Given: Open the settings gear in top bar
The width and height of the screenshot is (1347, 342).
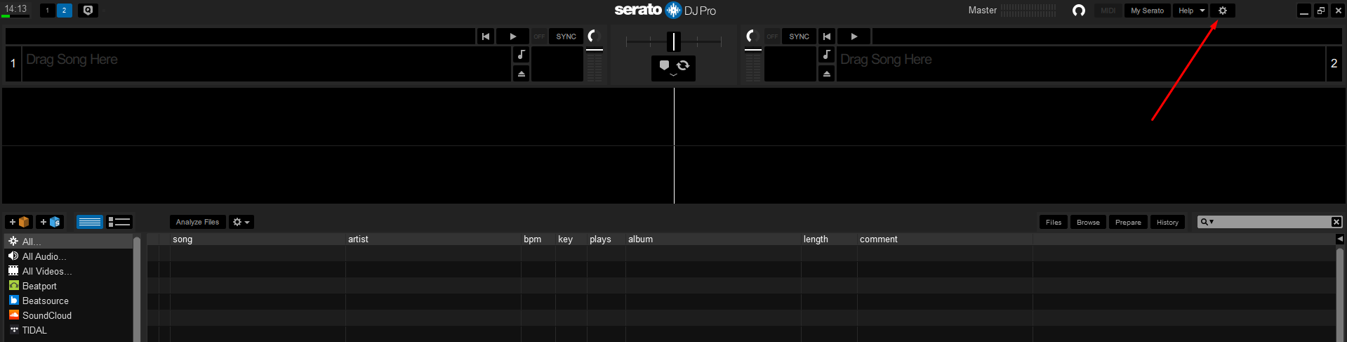Looking at the screenshot, I should pos(1222,11).
